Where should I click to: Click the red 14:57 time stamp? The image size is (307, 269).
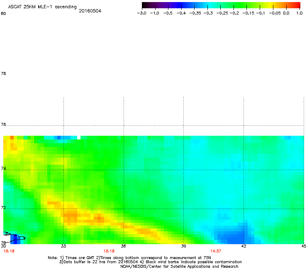coord(216,251)
